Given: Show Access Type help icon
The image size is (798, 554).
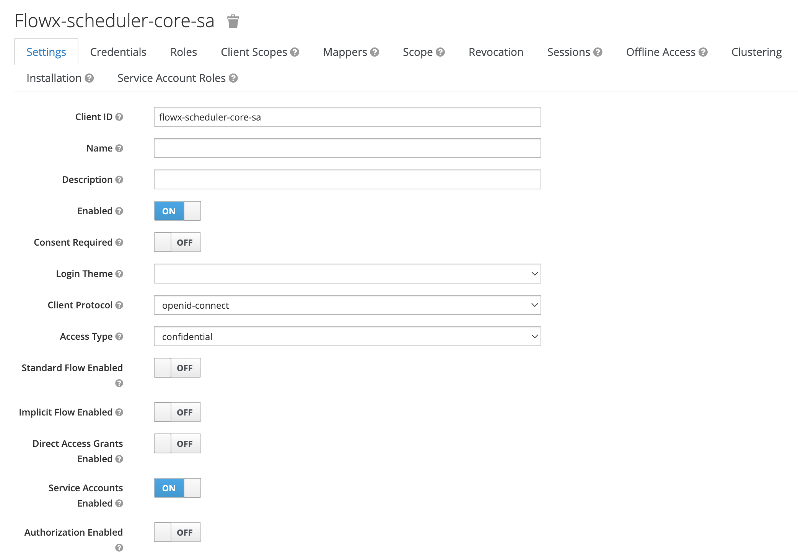Looking at the screenshot, I should (x=119, y=336).
